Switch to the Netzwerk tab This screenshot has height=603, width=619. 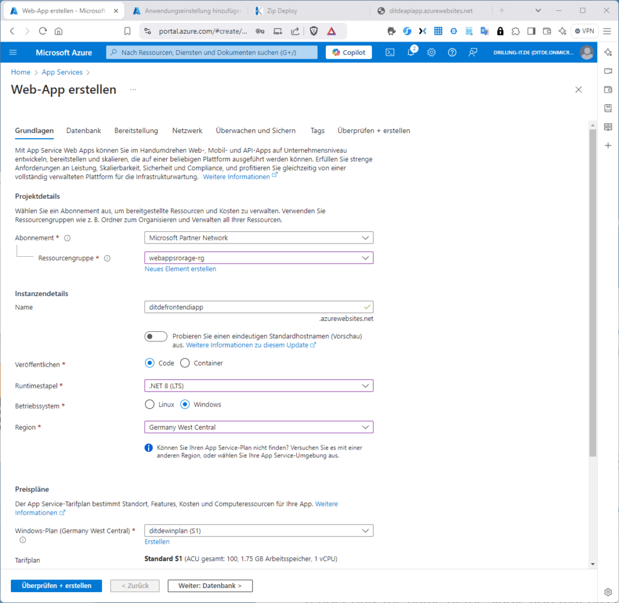click(187, 131)
